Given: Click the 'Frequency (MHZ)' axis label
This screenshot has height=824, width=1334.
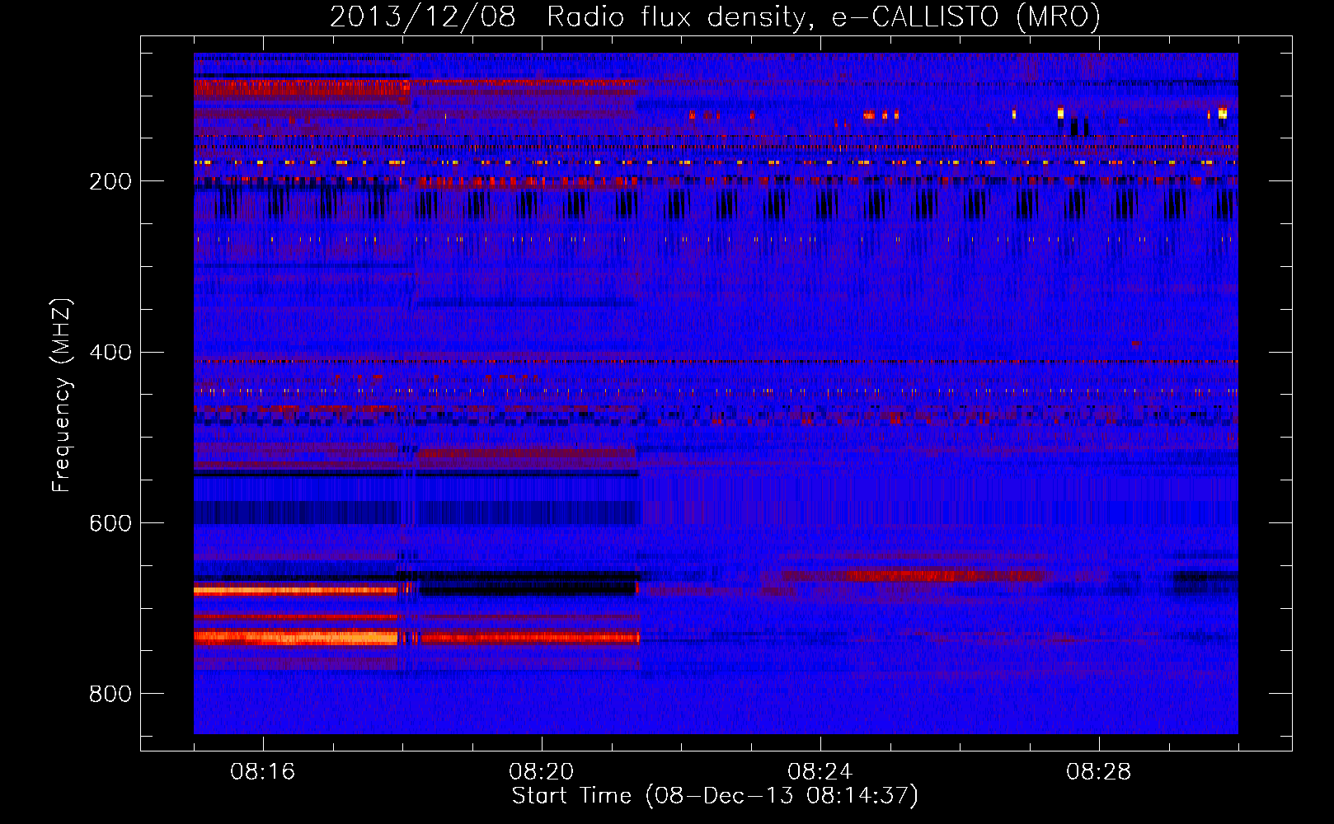Looking at the screenshot, I should 62,395.
